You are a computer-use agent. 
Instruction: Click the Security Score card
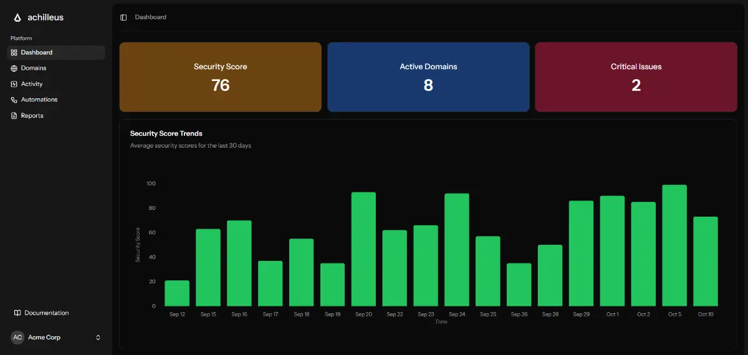click(221, 77)
